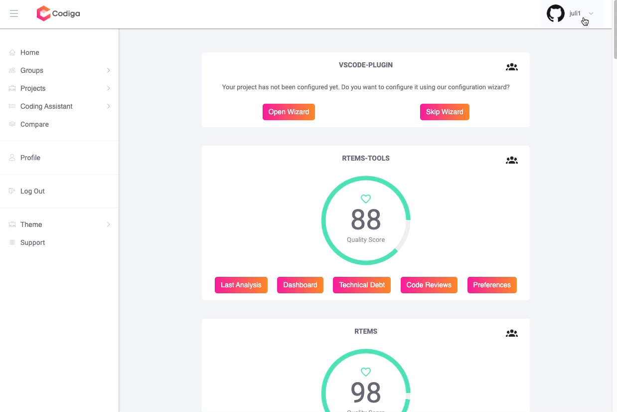Click the Home icon in sidebar
Viewport: 617px width, 412px height.
(12, 52)
